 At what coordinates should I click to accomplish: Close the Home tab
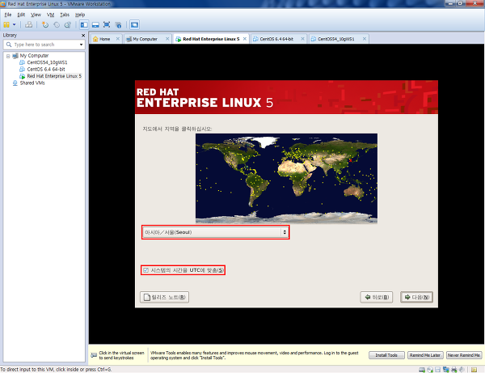pyautogui.click(x=118, y=39)
